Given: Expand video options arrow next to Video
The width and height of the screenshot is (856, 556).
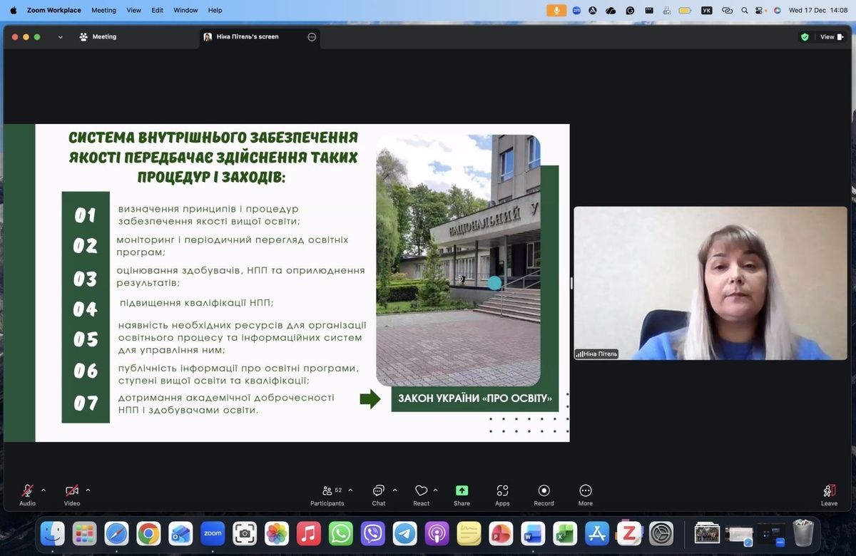Looking at the screenshot, I should (x=88, y=490).
